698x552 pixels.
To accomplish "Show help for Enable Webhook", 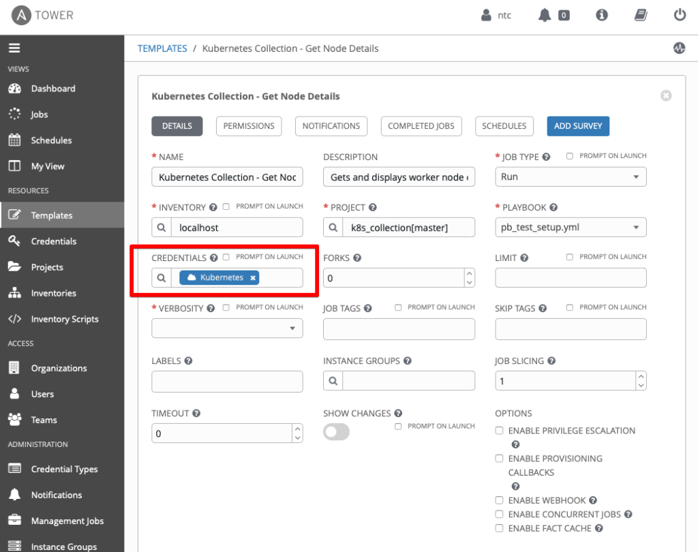I will tap(593, 500).
